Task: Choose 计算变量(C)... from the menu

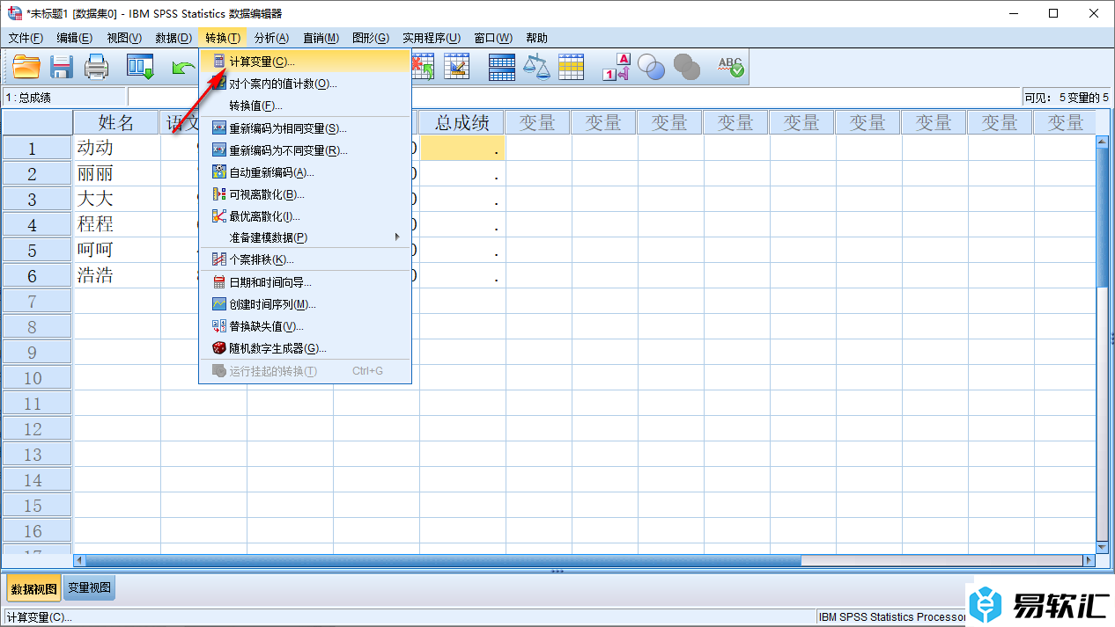Action: pos(305,62)
